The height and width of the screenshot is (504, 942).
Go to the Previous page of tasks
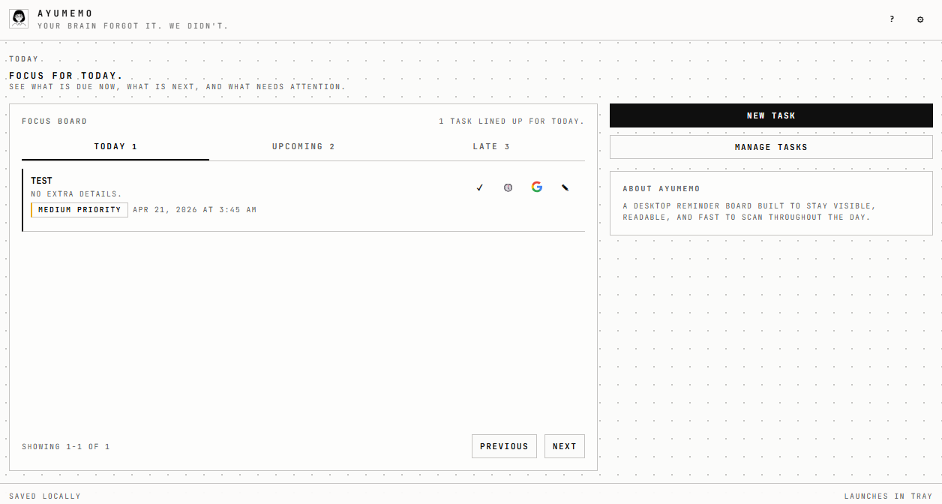click(x=504, y=446)
